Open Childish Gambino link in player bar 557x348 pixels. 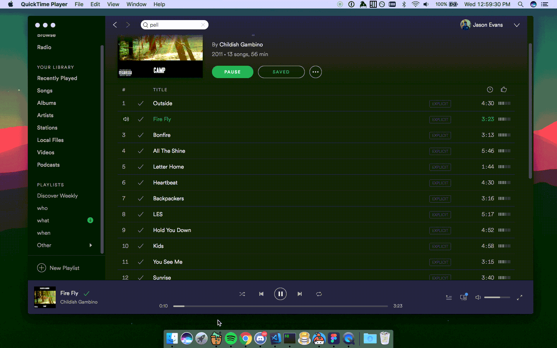pyautogui.click(x=79, y=302)
